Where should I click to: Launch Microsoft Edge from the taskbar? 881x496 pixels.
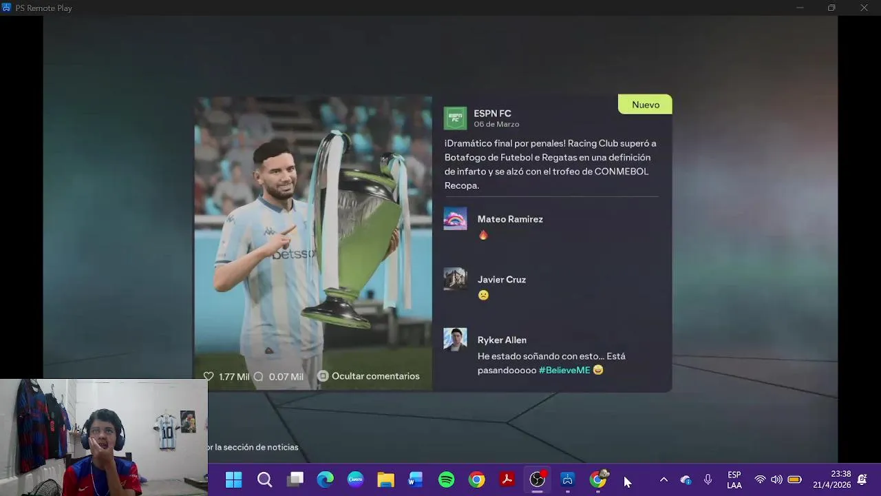(x=325, y=479)
